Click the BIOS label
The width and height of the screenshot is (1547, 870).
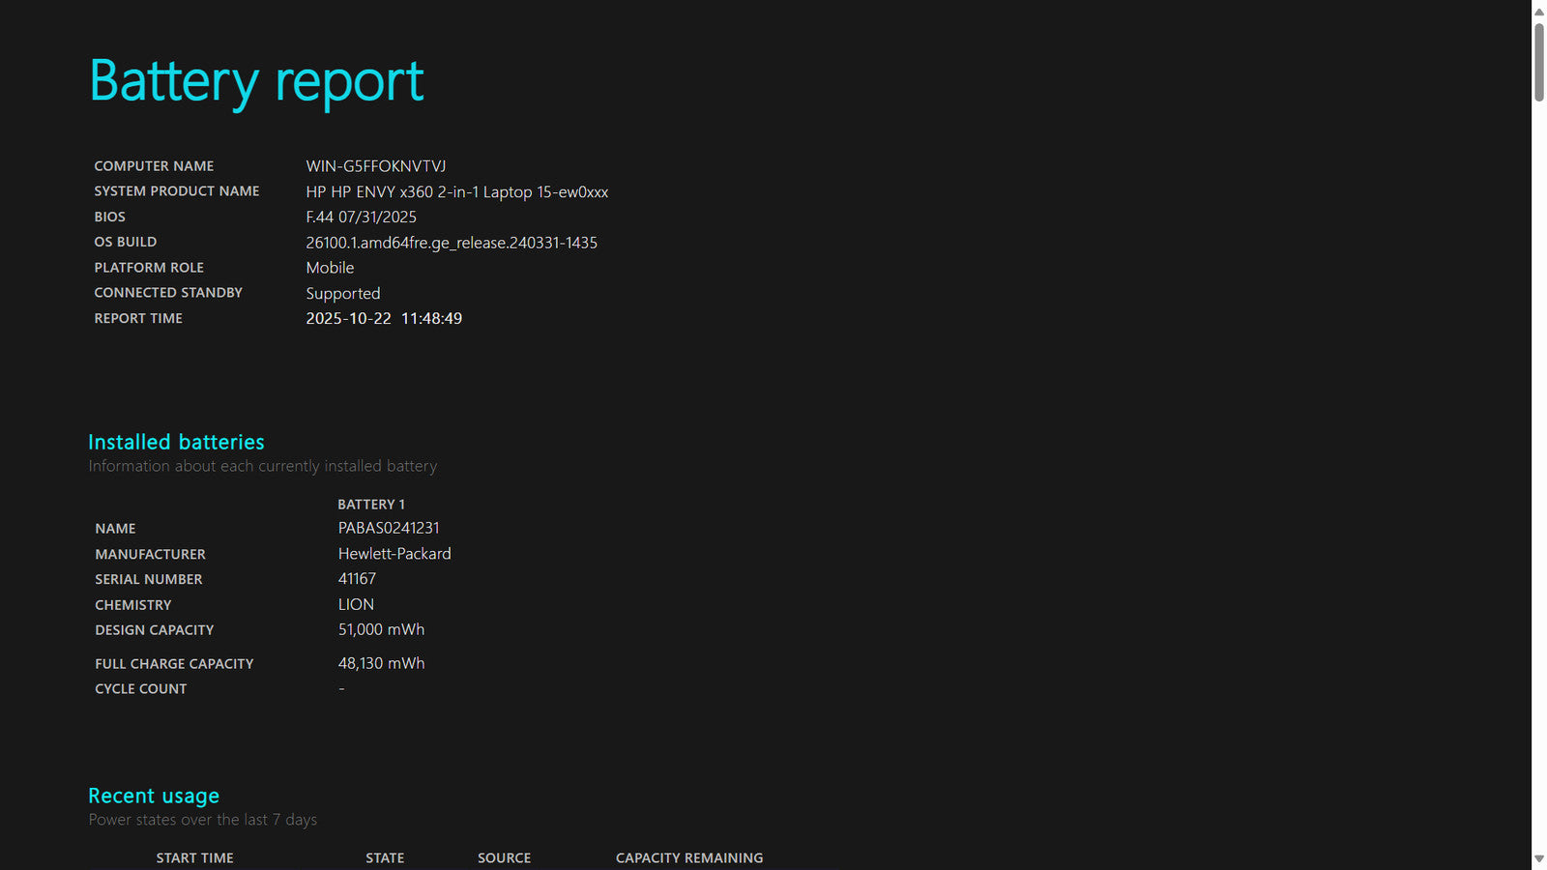click(x=110, y=217)
